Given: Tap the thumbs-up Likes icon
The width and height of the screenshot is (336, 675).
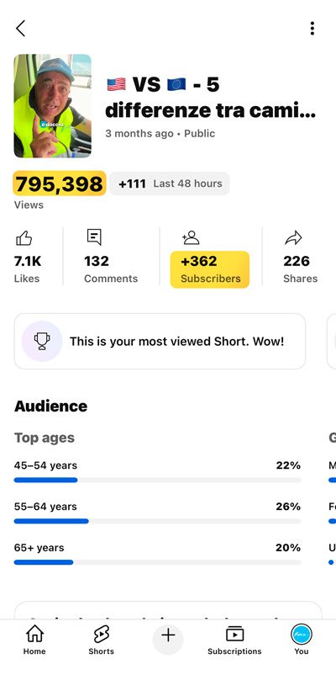Looking at the screenshot, I should (x=24, y=238).
